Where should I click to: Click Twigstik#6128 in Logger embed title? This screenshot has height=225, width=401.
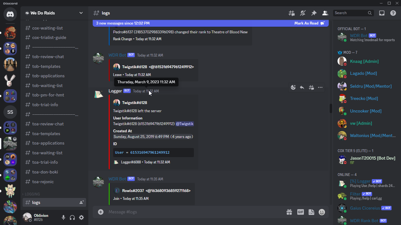pos(135,102)
